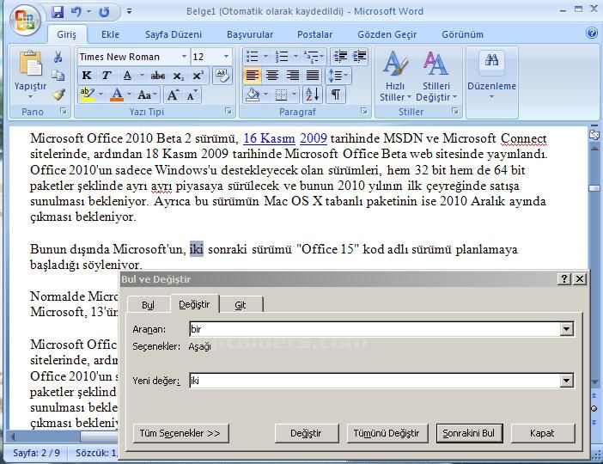This screenshot has height=464, width=603.
Task: Cut selection with scissors icon
Action: point(58,57)
